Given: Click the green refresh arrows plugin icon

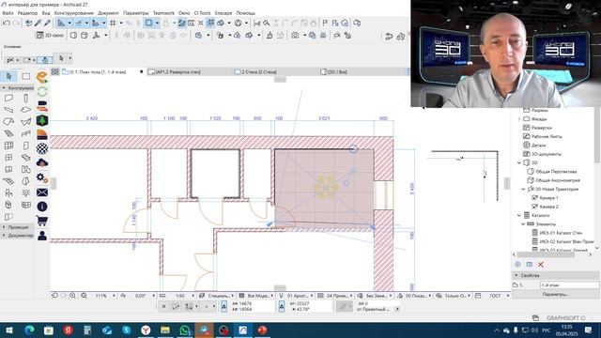Looking at the screenshot, I should click(42, 92).
